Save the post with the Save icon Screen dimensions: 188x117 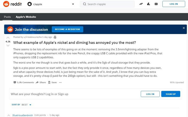click(x=52, y=82)
